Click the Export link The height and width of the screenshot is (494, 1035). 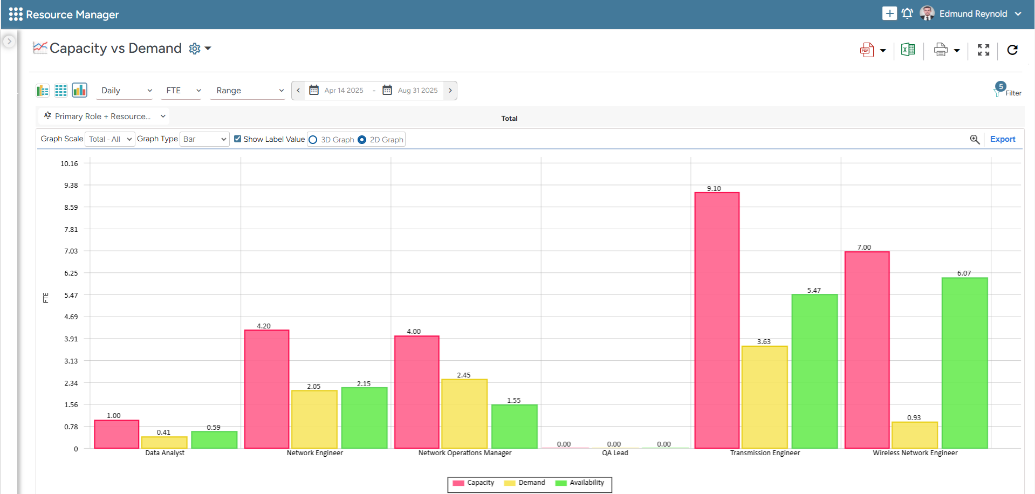[x=1002, y=139]
